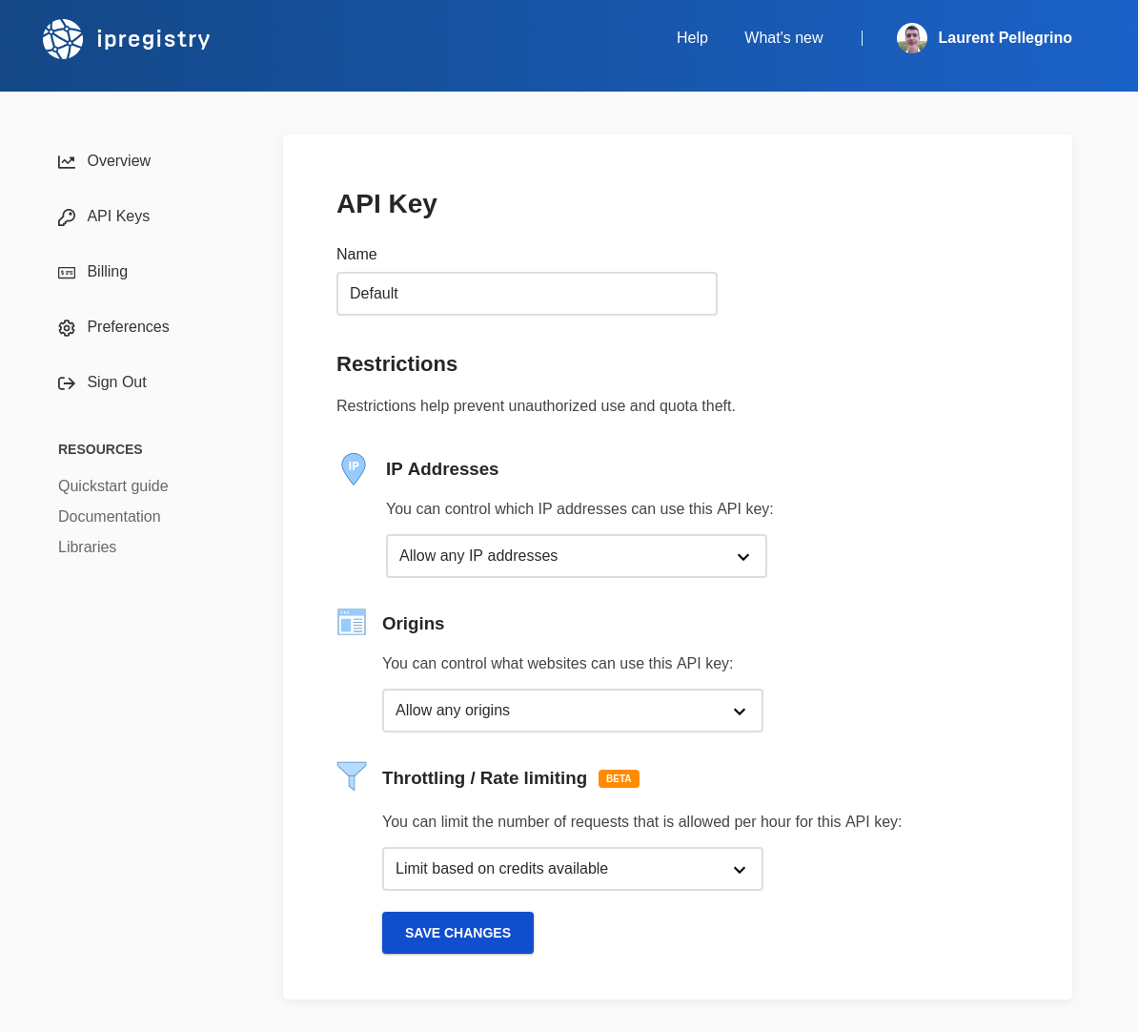Click the IP Addresses pin icon
This screenshot has width=1138, height=1032.
click(x=354, y=469)
